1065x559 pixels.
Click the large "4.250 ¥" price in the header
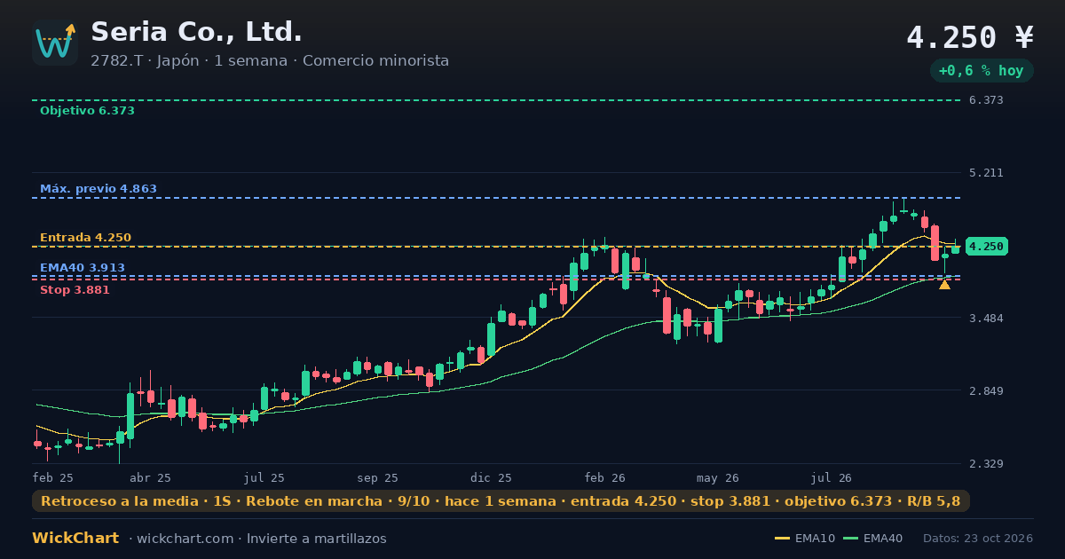pyautogui.click(x=970, y=37)
